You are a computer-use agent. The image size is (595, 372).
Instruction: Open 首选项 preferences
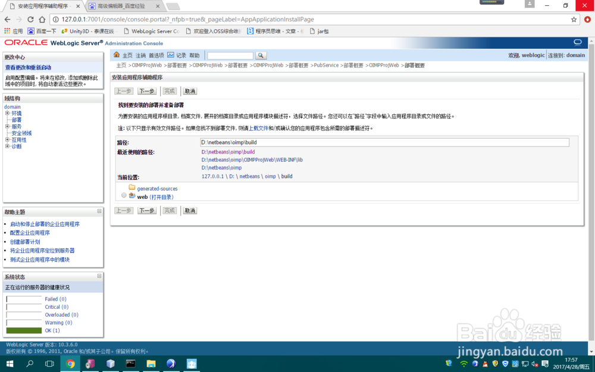pyautogui.click(x=156, y=55)
